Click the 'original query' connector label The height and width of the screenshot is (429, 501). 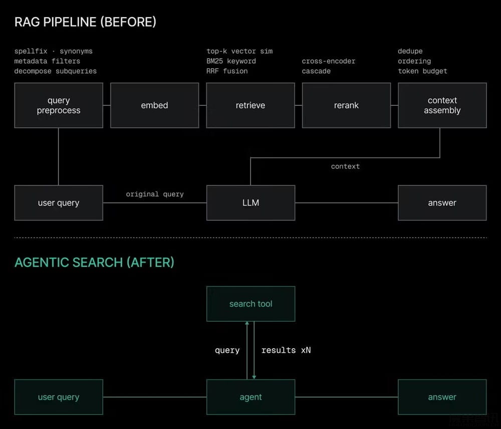pos(155,194)
